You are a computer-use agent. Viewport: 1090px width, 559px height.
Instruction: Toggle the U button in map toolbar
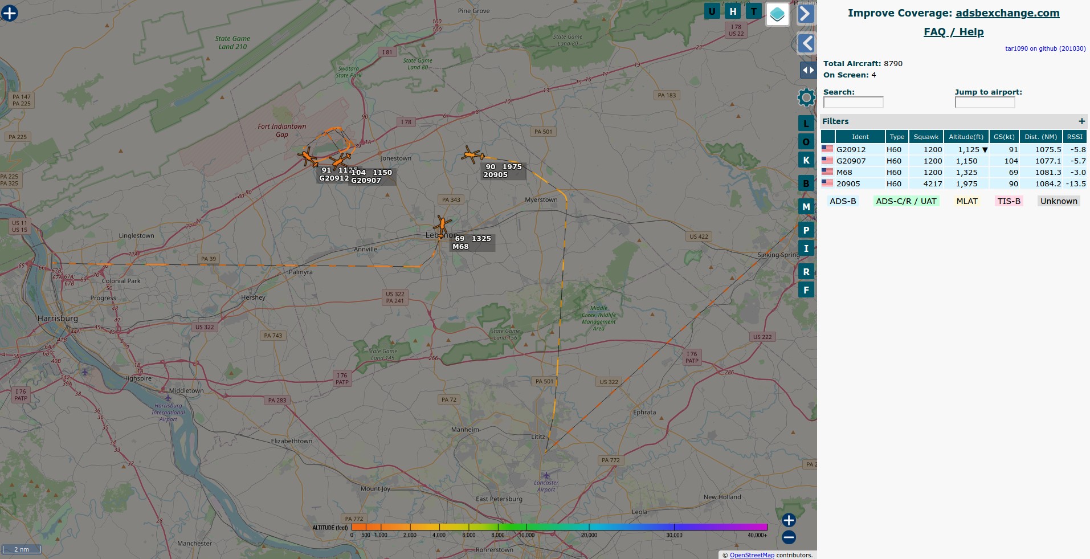[x=712, y=11]
